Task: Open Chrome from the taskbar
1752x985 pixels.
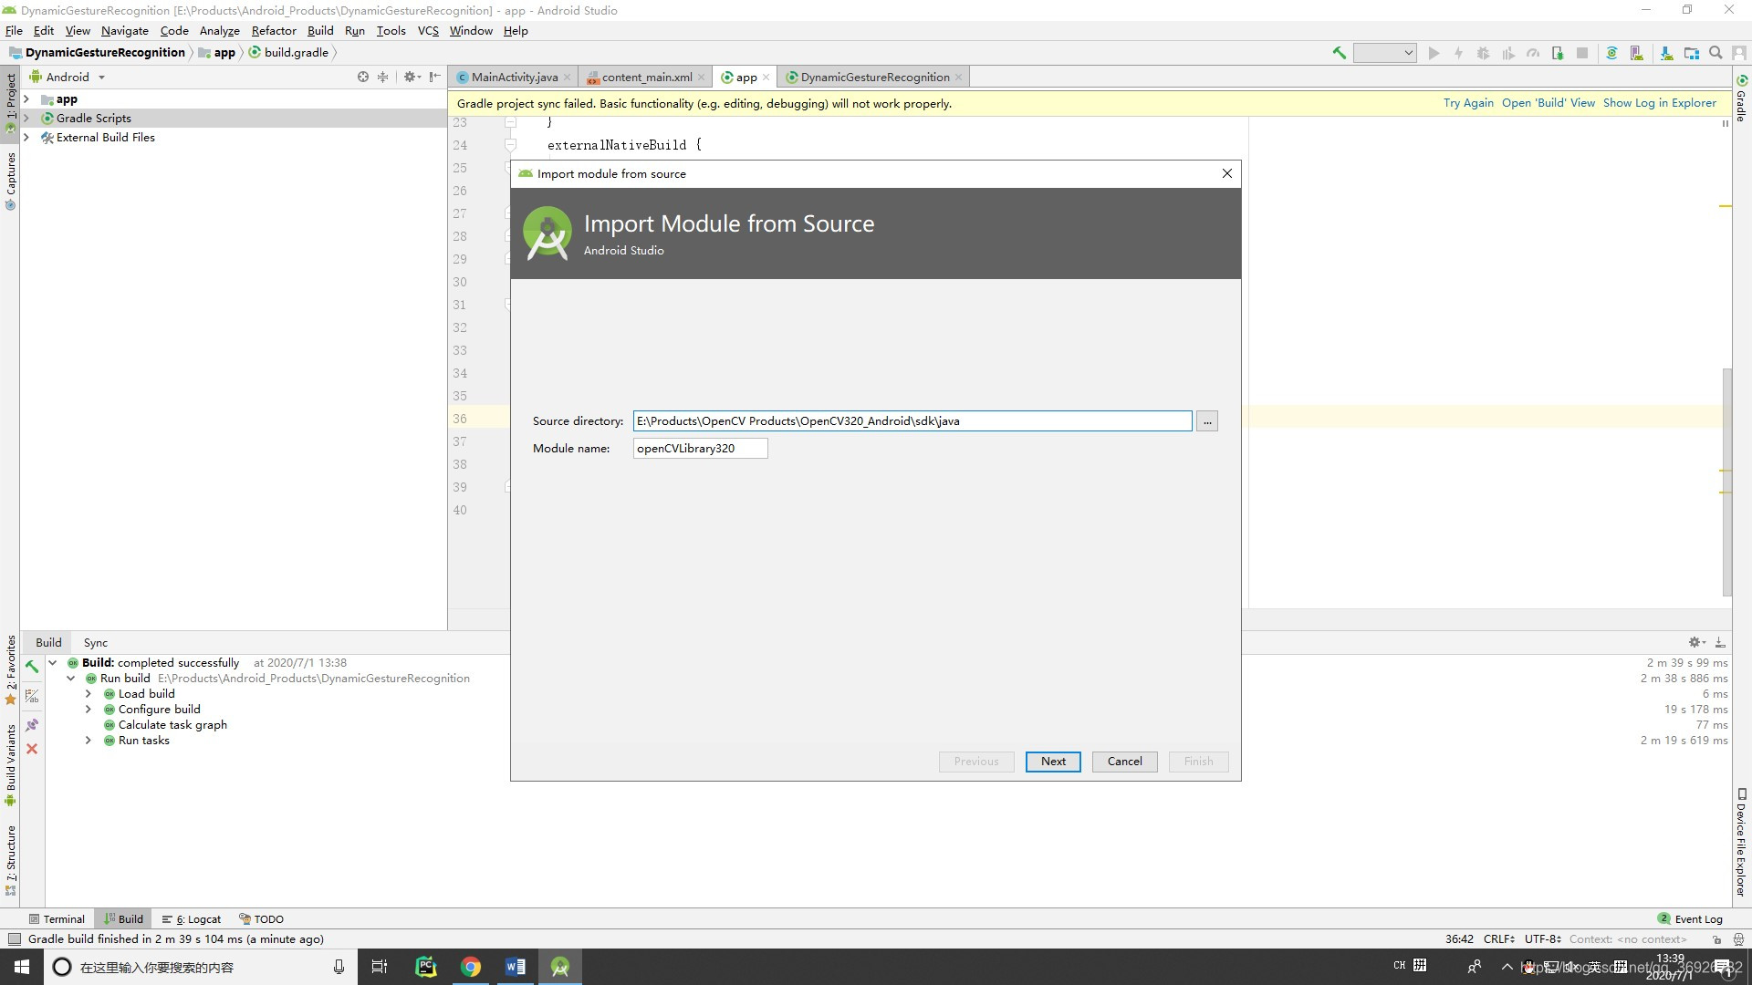Action: [x=471, y=967]
